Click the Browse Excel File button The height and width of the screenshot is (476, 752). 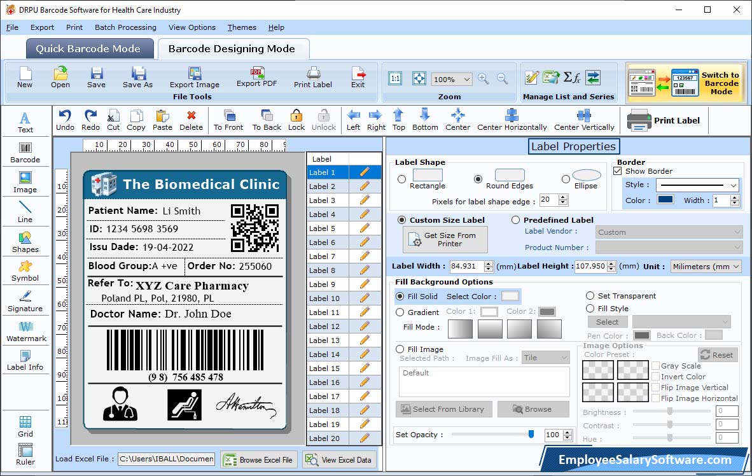(x=259, y=459)
